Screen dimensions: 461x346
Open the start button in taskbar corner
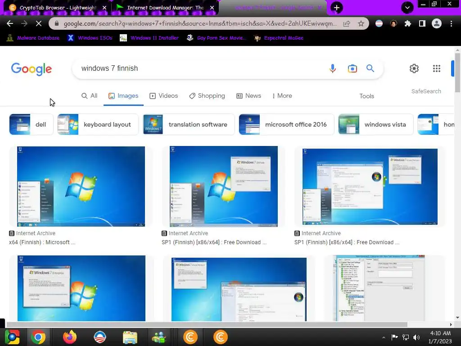(12, 337)
